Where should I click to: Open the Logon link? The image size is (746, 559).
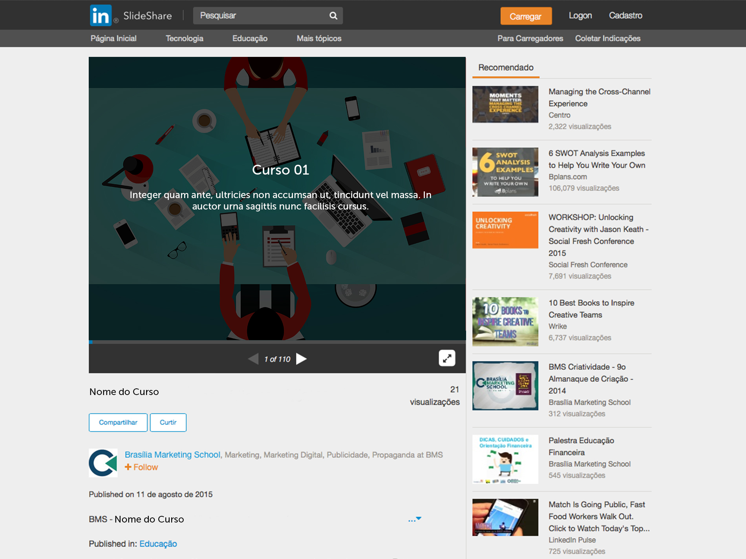[x=580, y=16]
